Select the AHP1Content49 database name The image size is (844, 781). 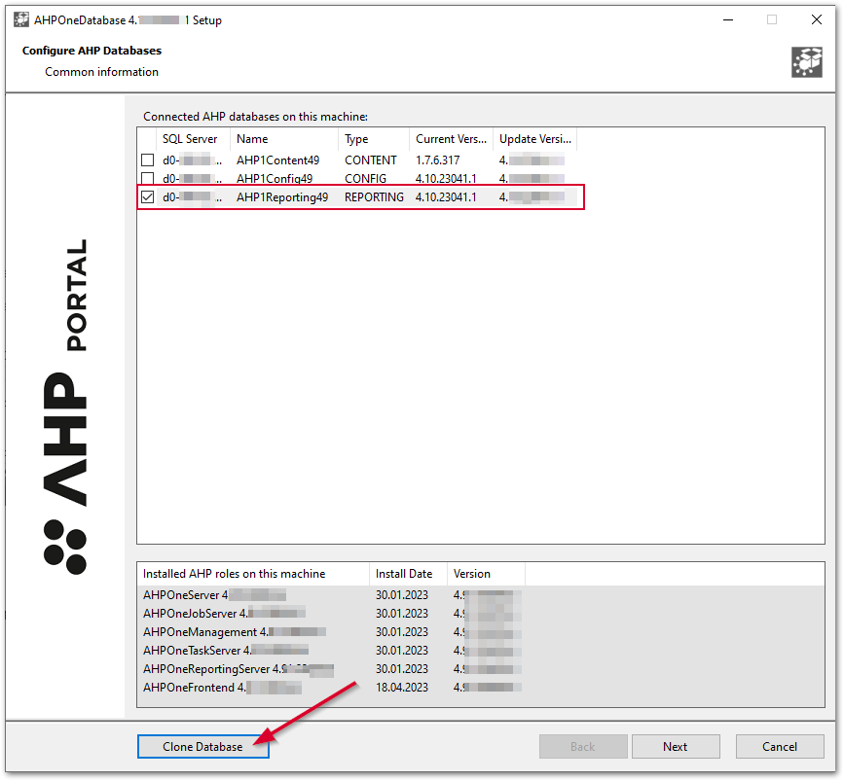click(x=277, y=160)
